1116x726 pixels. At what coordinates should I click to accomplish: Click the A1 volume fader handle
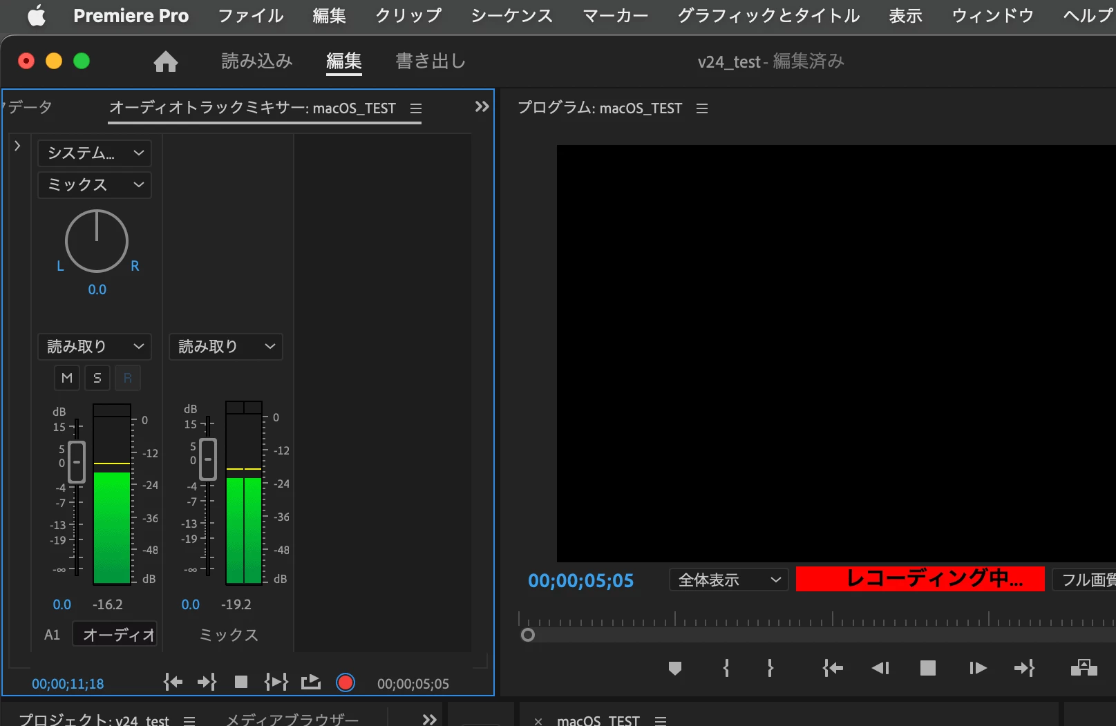pos(77,461)
